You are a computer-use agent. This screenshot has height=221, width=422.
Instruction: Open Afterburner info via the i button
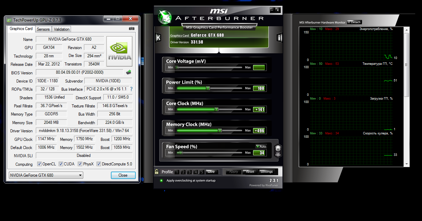coord(279,38)
